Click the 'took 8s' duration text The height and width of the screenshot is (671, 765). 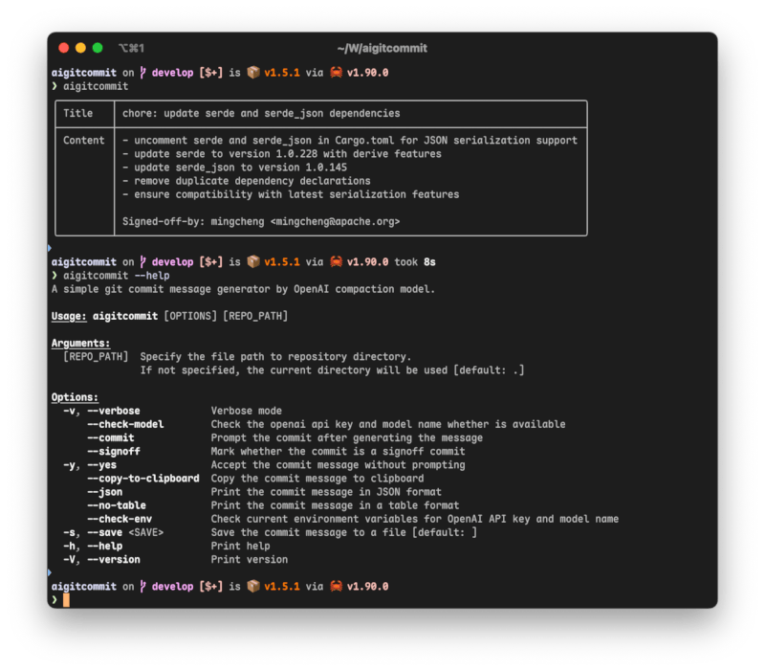[x=415, y=261]
